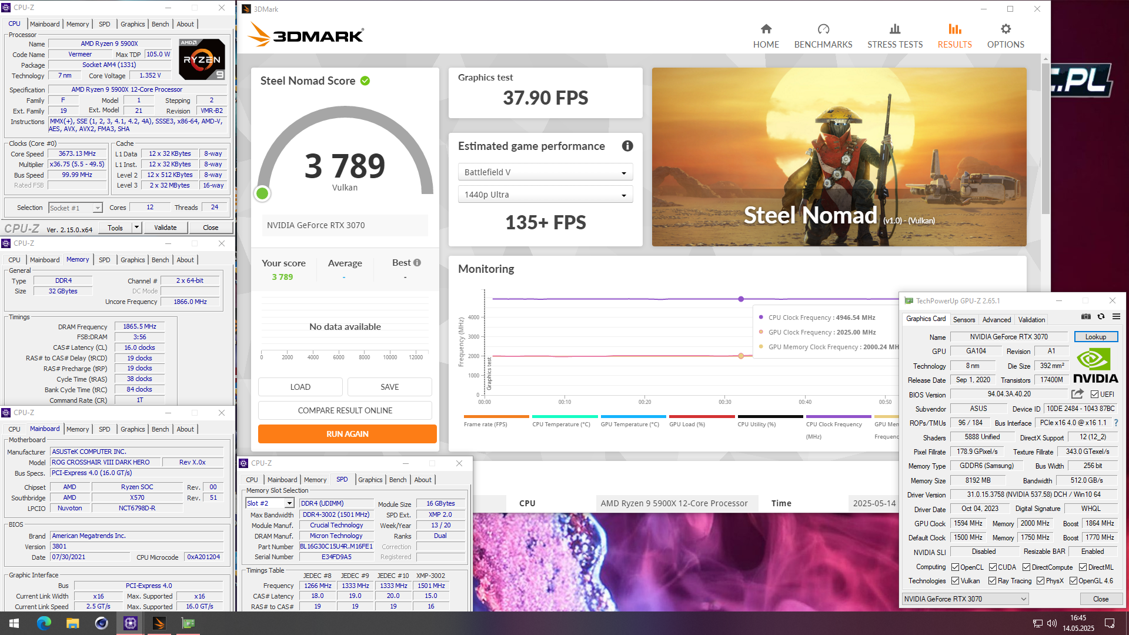Toggle the OpenCL checkbox in GPU-Z
The width and height of the screenshot is (1129, 635).
click(x=956, y=567)
